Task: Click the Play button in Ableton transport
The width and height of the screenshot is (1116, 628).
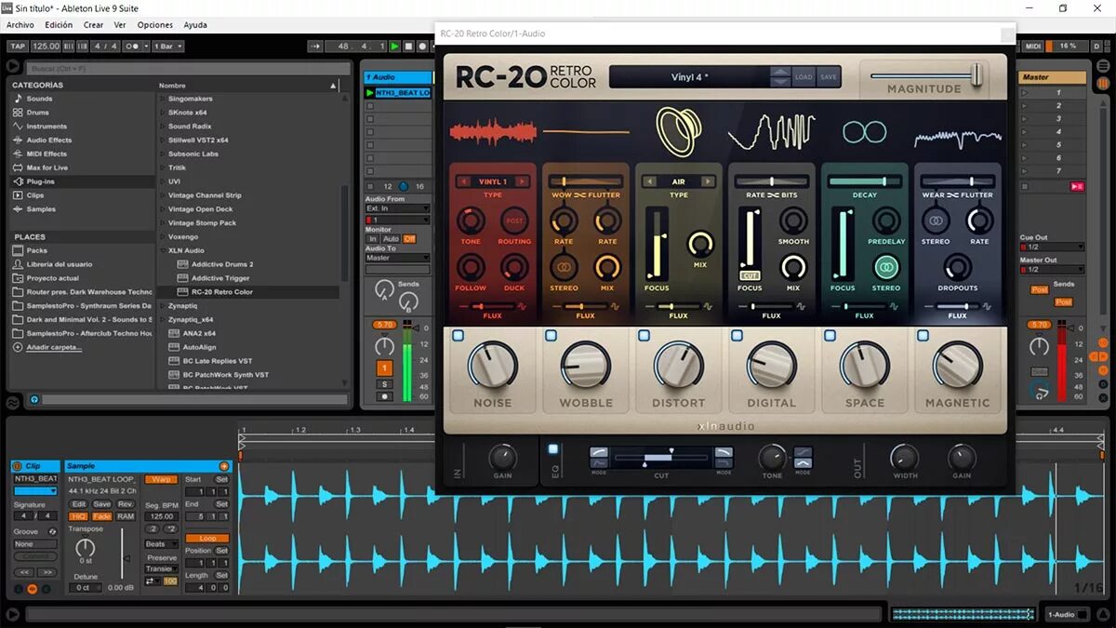Action: pos(394,46)
